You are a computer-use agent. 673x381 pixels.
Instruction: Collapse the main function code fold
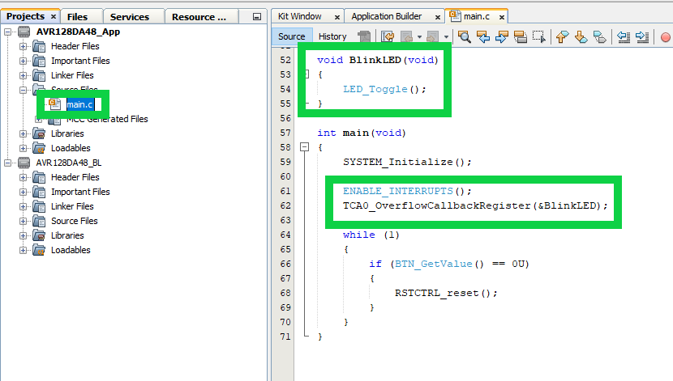[x=305, y=147]
